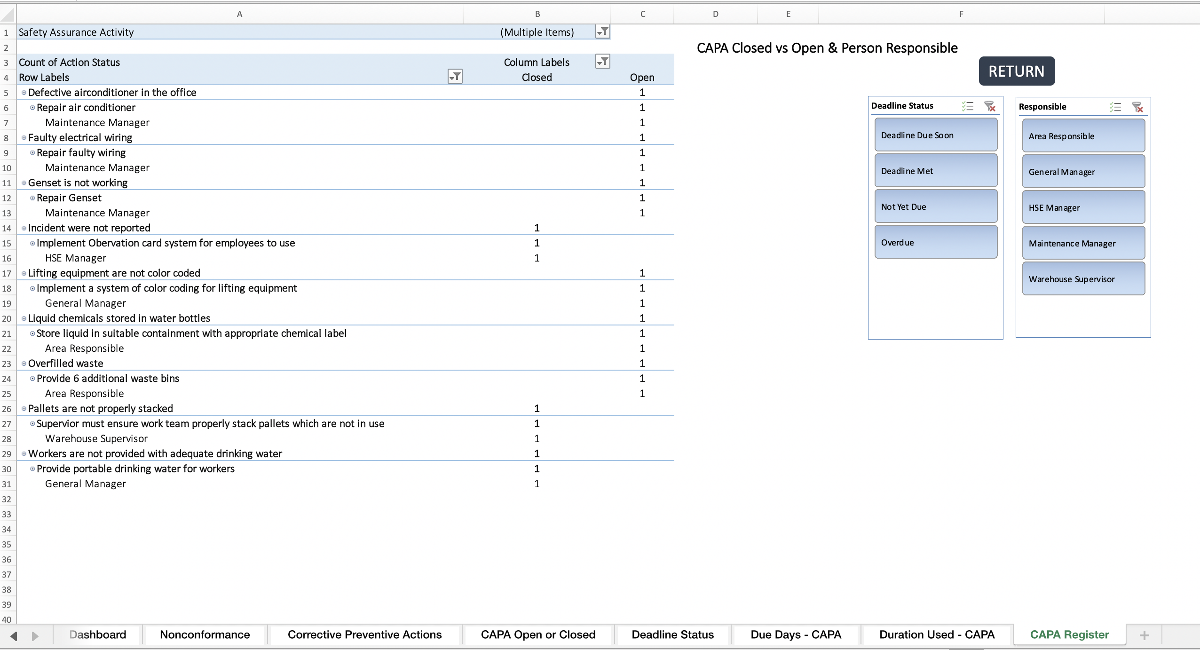1200x650 pixels.
Task: Select column C header
Action: click(642, 14)
